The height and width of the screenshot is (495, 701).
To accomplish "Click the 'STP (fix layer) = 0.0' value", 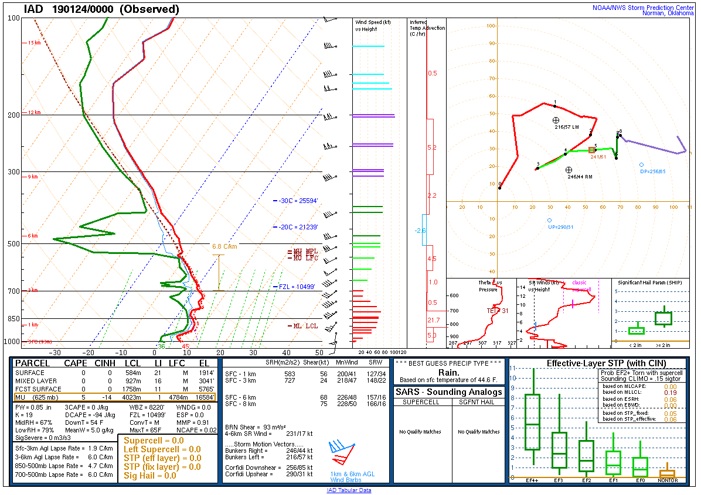I will pyautogui.click(x=162, y=467).
